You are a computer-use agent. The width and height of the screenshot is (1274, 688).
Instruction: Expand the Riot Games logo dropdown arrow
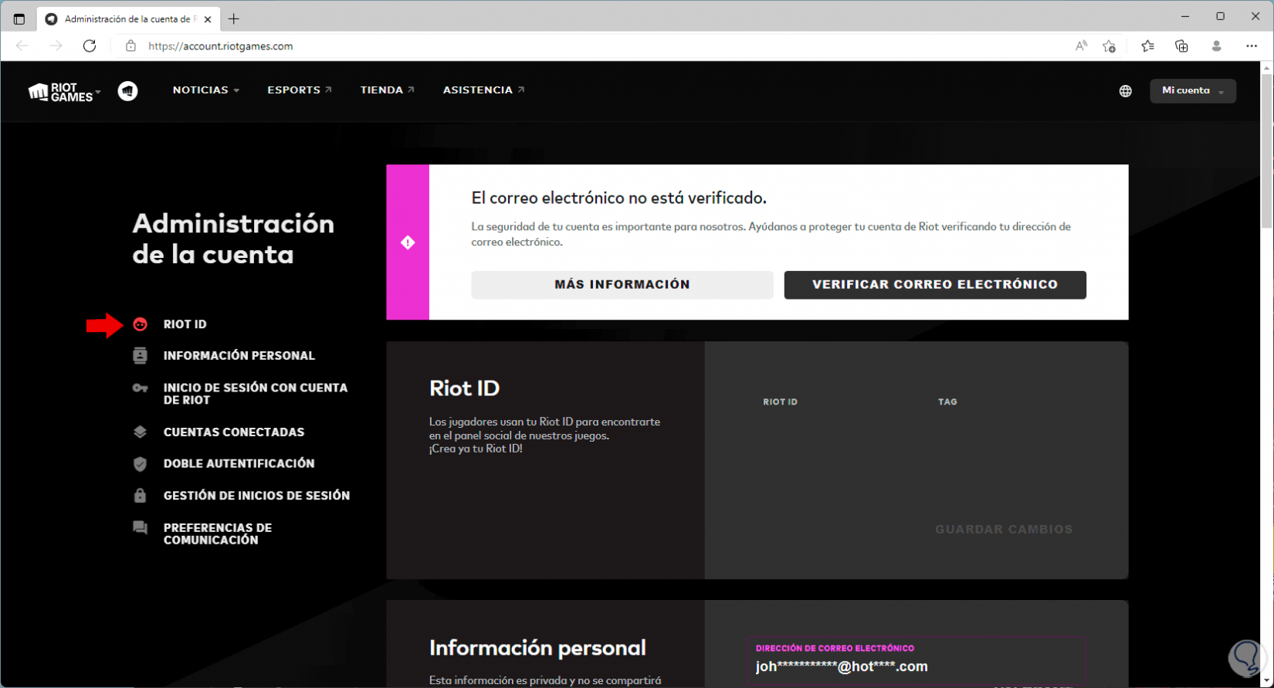98,92
